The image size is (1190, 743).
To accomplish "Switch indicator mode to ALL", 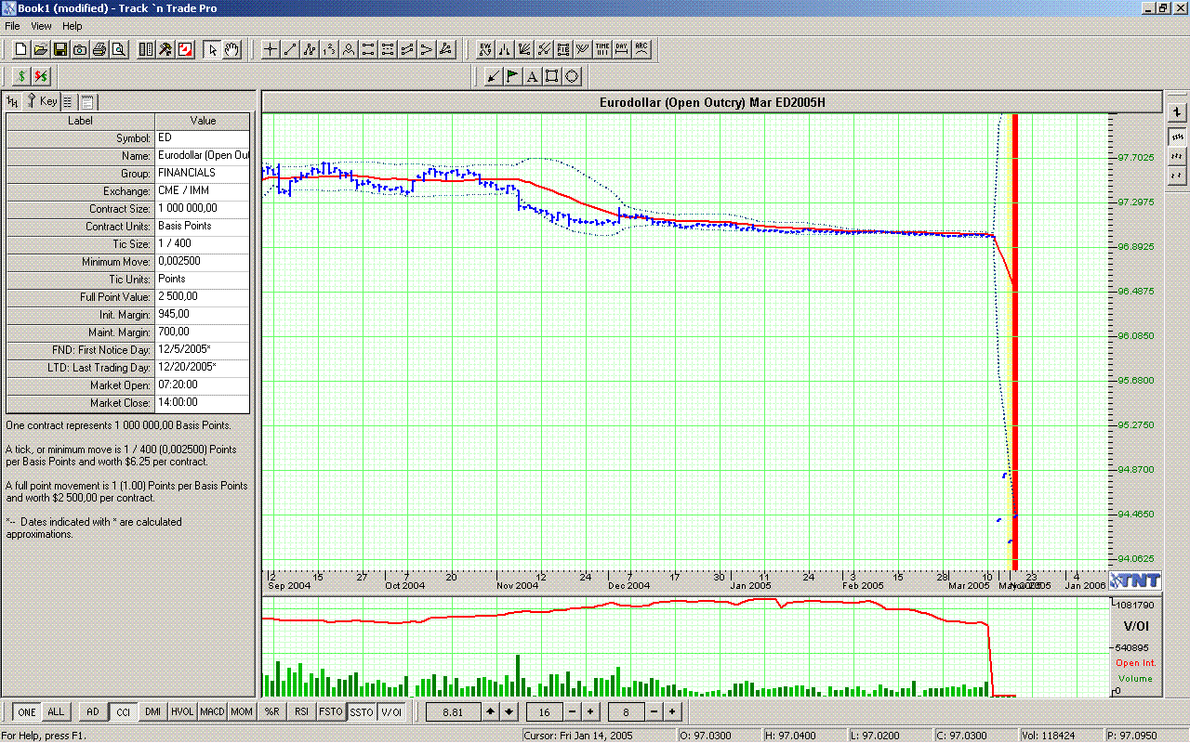I will (56, 712).
